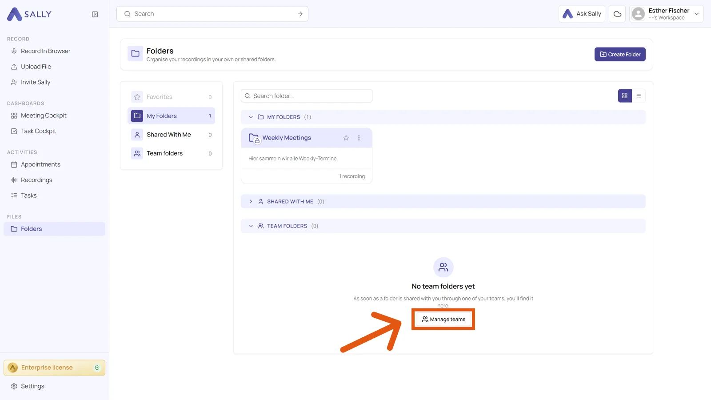The height and width of the screenshot is (400, 711).
Task: Submit search with the arrow icon
Action: (300, 14)
